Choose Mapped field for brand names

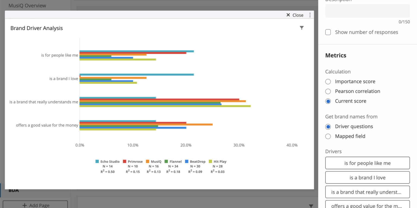tap(328, 136)
